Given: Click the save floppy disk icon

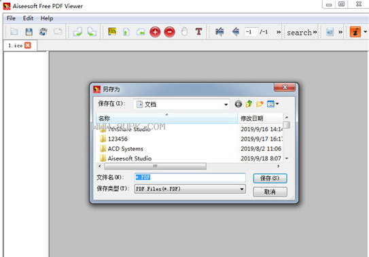Looking at the screenshot, I should click(29, 31).
